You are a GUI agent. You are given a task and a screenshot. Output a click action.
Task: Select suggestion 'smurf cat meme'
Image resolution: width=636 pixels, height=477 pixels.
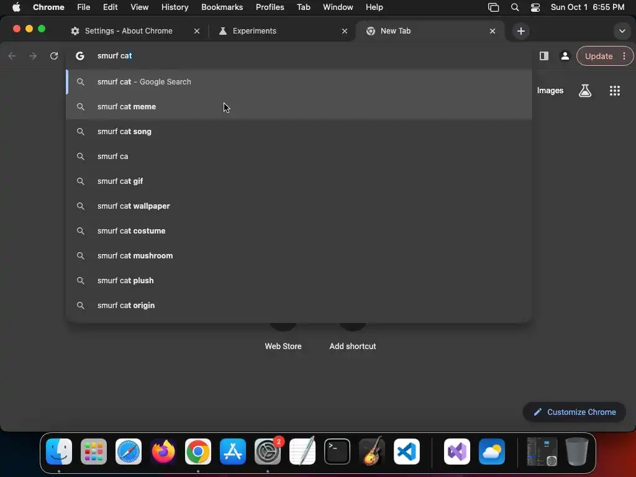tap(299, 107)
